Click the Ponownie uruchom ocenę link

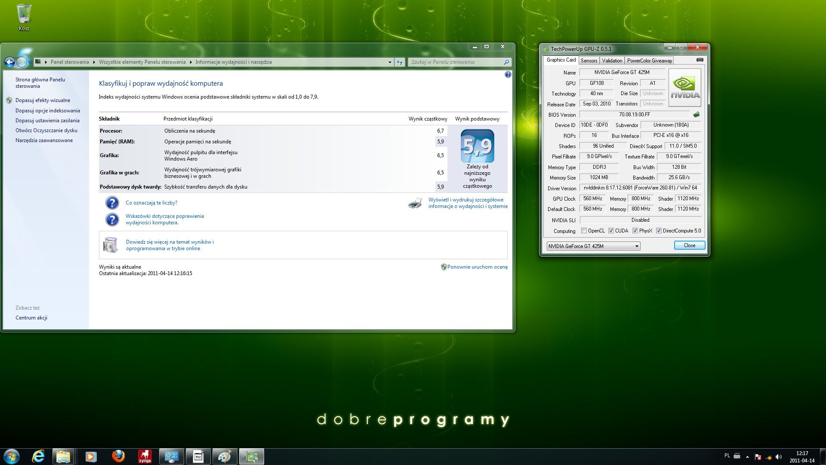tap(477, 267)
